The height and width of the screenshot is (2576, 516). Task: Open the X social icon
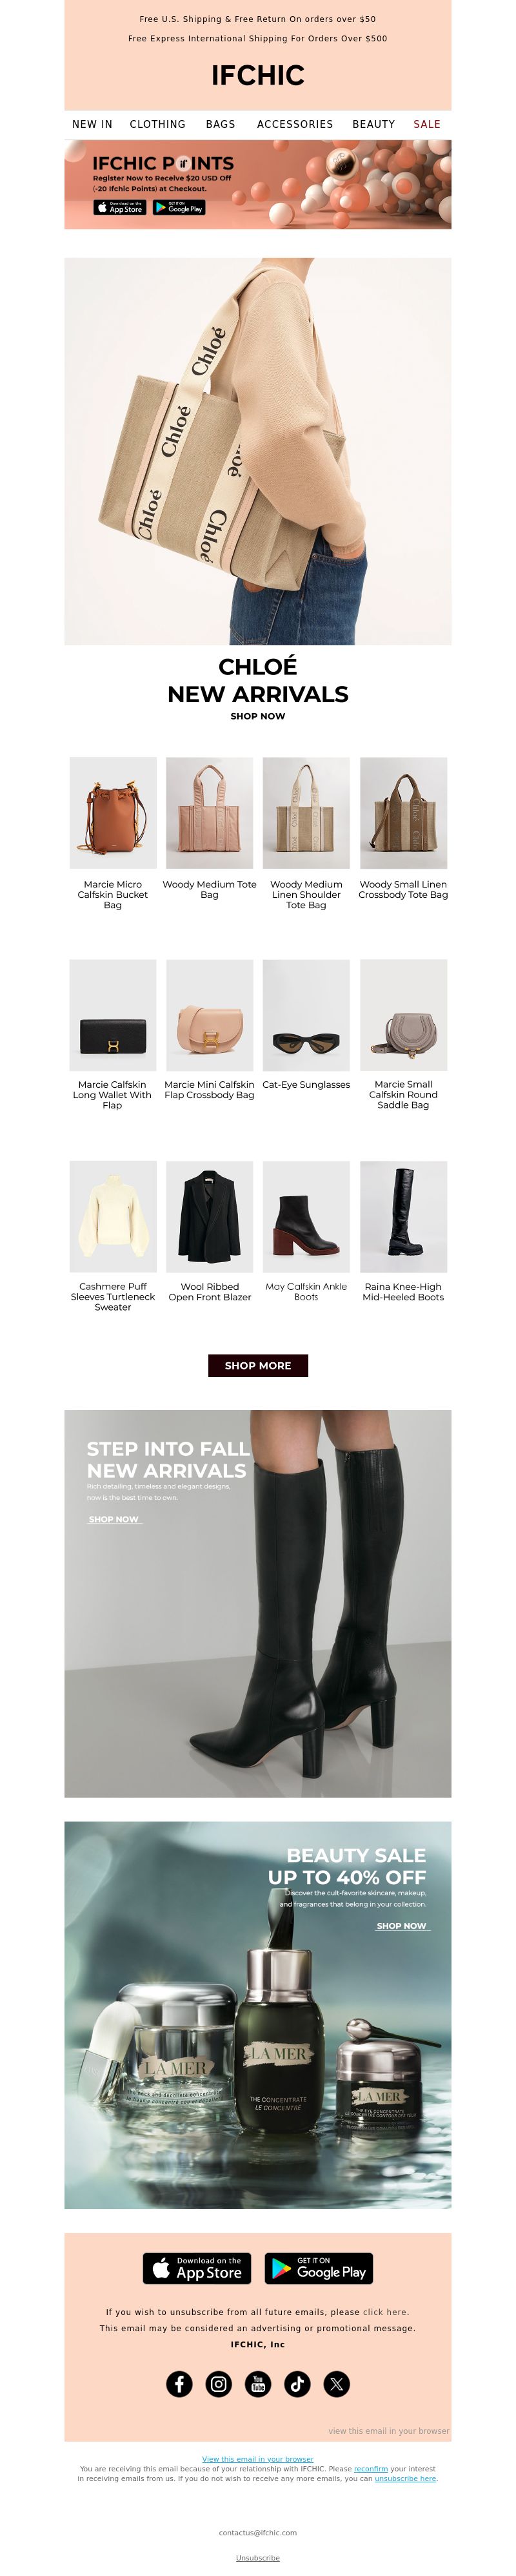click(336, 2383)
